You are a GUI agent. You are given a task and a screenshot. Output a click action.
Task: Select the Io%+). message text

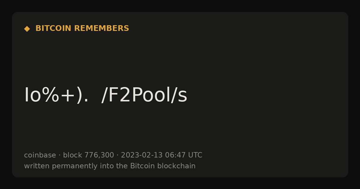click(x=56, y=95)
